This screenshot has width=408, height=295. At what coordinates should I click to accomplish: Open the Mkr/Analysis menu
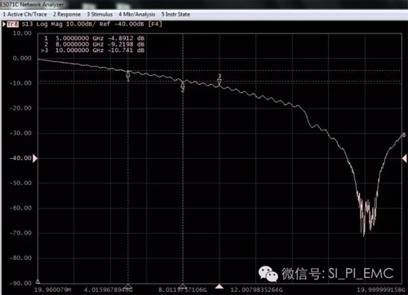coord(137,15)
